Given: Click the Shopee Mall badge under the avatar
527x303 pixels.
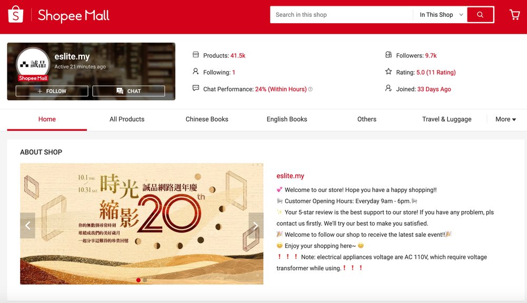Looking at the screenshot, I should [x=33, y=78].
